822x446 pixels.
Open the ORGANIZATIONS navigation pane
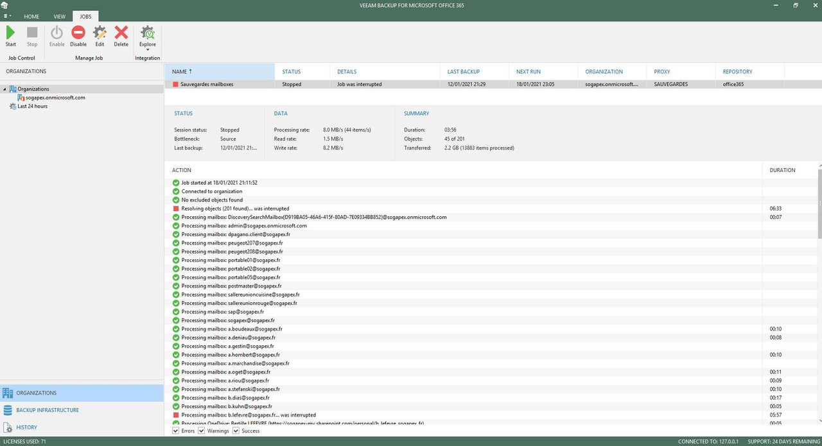tap(82, 393)
